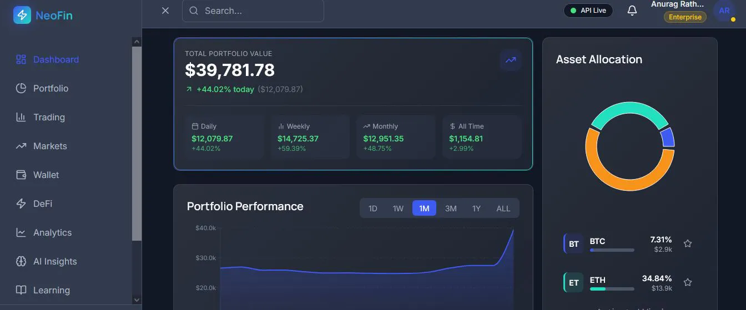Click the Enterprise plan badge

click(685, 17)
